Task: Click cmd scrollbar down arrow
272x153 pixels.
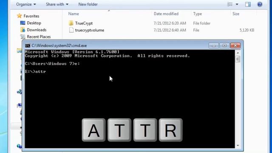Action: click(x=238, y=145)
